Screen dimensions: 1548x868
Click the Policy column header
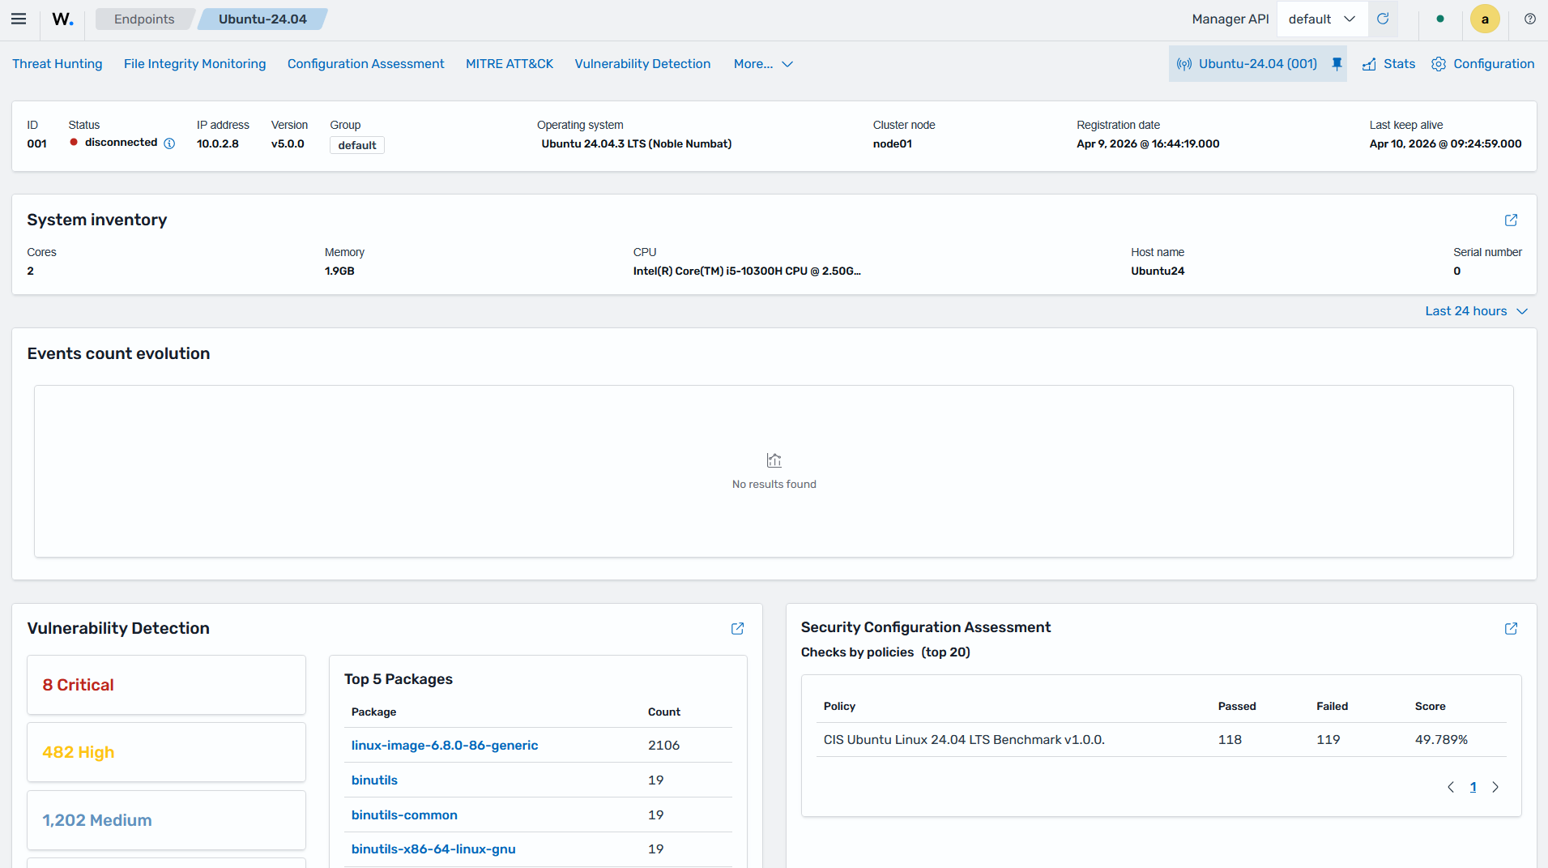point(839,706)
